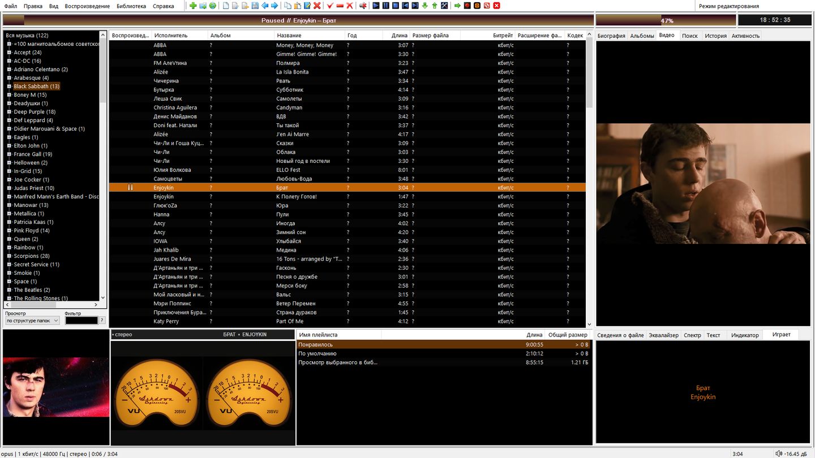Expand the Black Sabbath tree node
Image resolution: width=815 pixels, height=458 pixels.
pyautogui.click(x=9, y=87)
